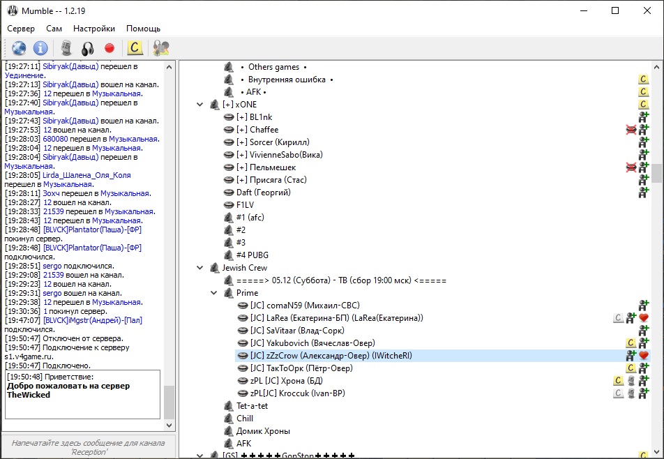This screenshot has height=459, width=664.
Task: Click the Sibiryak(Давыд) user link in log
Action: pos(70,66)
